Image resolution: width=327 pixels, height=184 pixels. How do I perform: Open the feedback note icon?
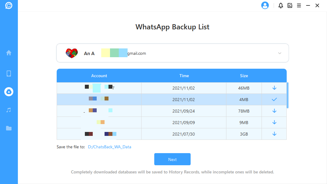tap(290, 5)
